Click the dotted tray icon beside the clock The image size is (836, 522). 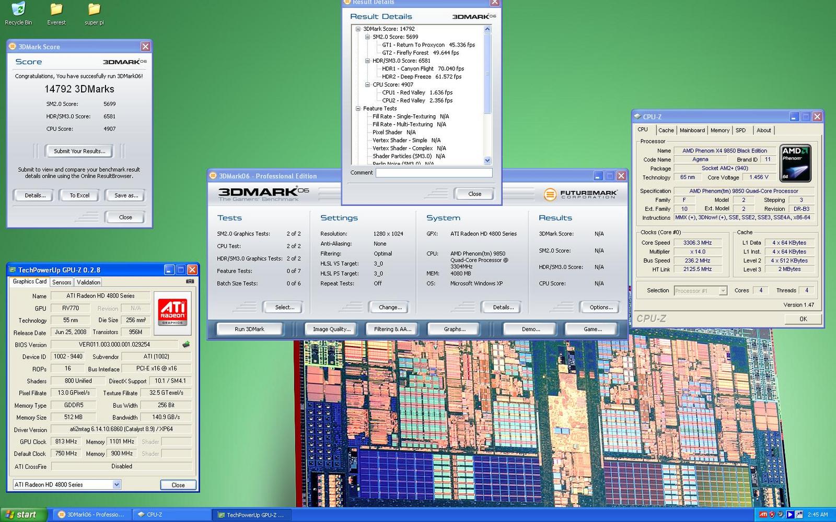coord(799,515)
